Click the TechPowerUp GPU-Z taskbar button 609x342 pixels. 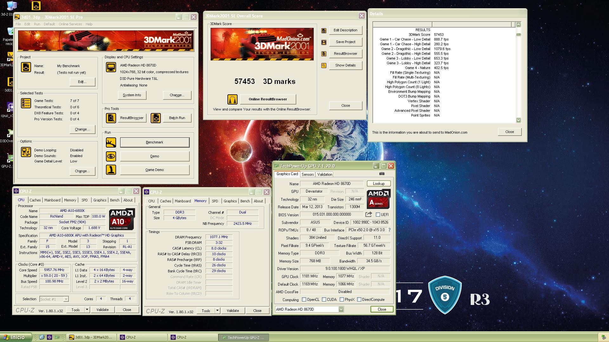tap(244, 338)
